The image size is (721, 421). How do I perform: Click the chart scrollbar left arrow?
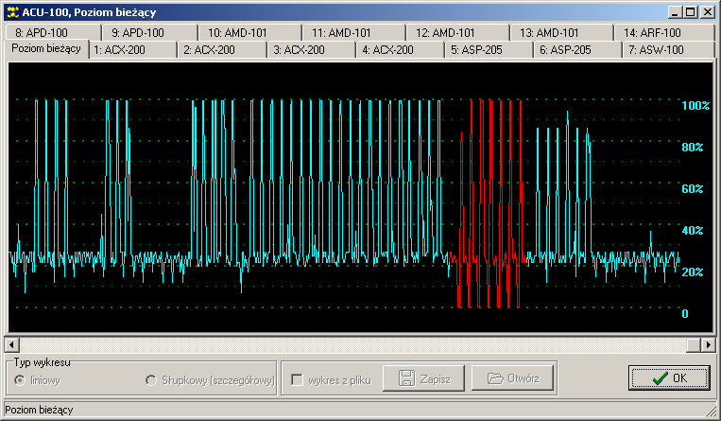coord(12,344)
